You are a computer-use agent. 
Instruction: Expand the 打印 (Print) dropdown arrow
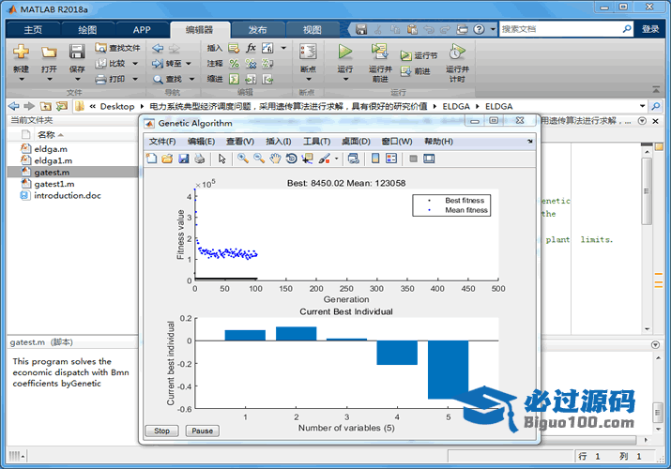(x=135, y=79)
